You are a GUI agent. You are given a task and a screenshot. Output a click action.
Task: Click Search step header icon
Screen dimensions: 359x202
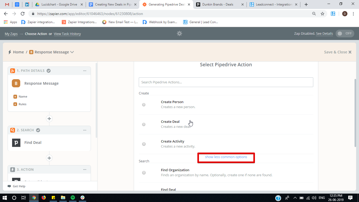click(13, 130)
